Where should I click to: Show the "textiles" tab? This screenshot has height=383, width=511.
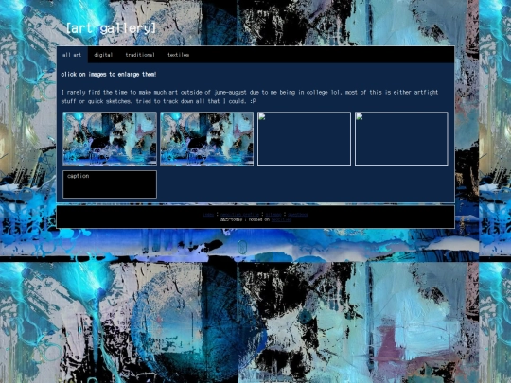tap(178, 55)
